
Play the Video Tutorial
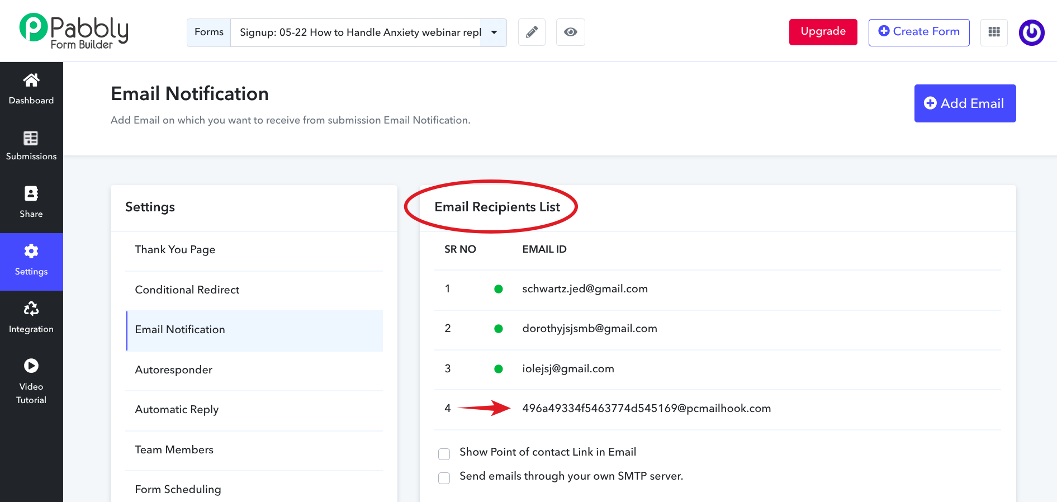pos(31,366)
